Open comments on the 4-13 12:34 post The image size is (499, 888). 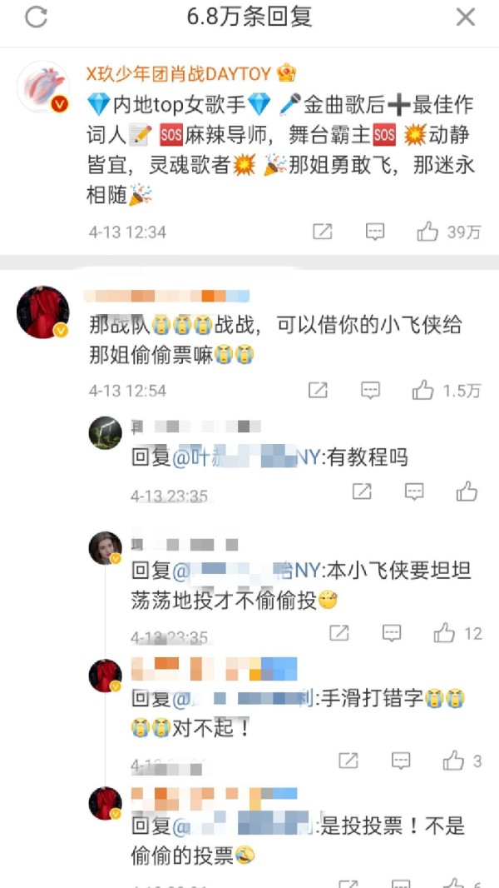click(375, 232)
